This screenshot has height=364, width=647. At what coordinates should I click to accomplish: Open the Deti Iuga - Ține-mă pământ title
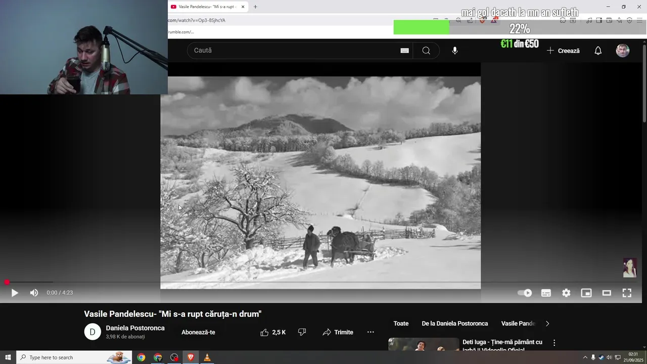coord(502,346)
